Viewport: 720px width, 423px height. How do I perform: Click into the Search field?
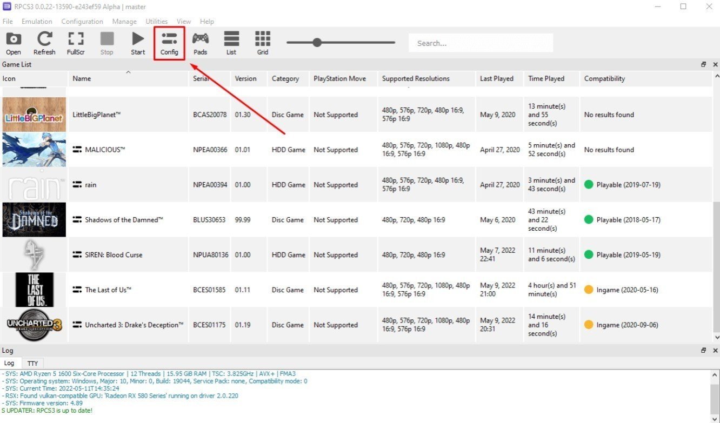tap(481, 43)
